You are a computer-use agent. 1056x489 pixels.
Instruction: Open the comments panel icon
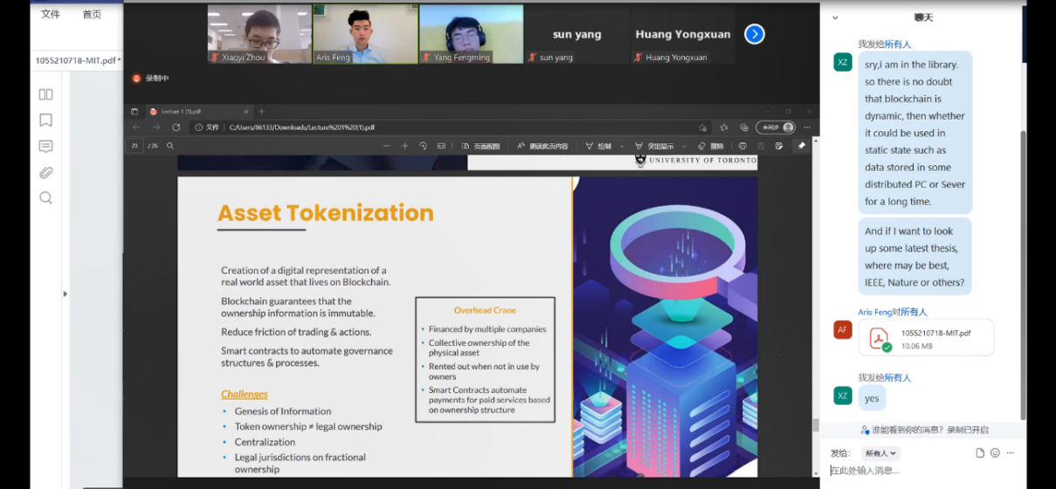coord(46,147)
